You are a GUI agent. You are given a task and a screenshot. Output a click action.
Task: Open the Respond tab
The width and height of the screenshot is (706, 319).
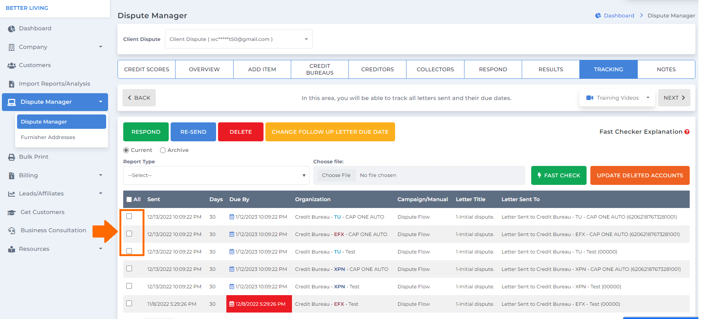click(493, 69)
